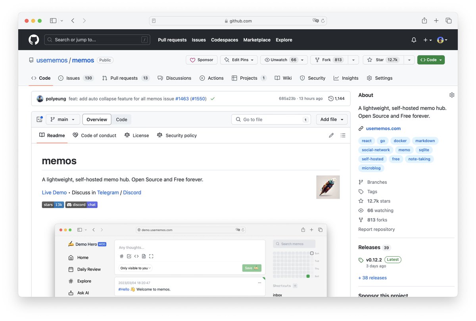Open the user avatar menu
This screenshot has height=321, width=476.
[x=442, y=40]
